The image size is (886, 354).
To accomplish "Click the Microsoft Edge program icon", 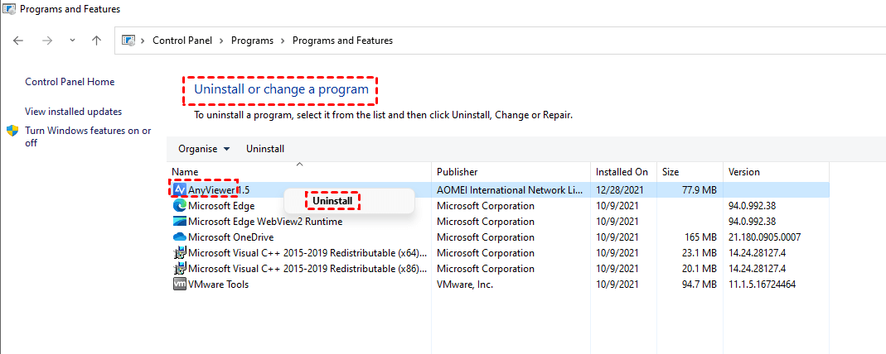I will coord(180,206).
